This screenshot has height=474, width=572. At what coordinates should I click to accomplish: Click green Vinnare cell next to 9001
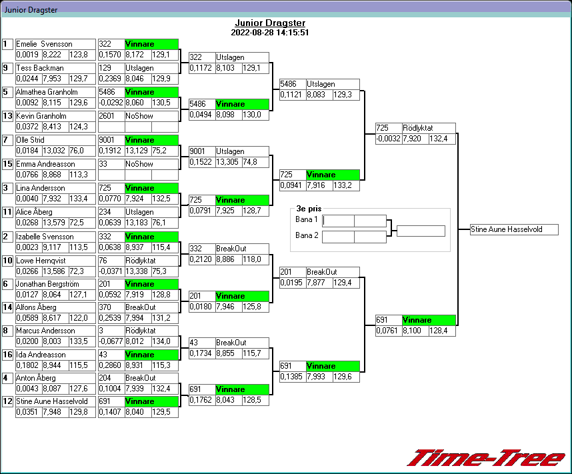point(151,140)
